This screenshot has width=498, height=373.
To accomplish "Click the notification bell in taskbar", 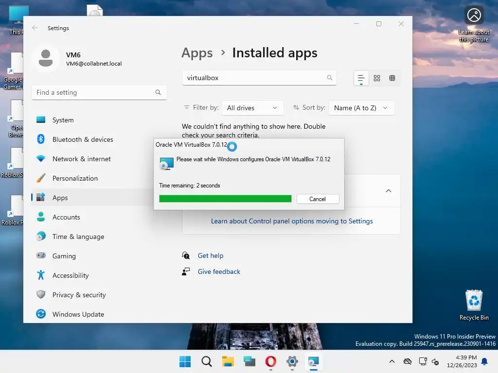I will tap(484, 361).
